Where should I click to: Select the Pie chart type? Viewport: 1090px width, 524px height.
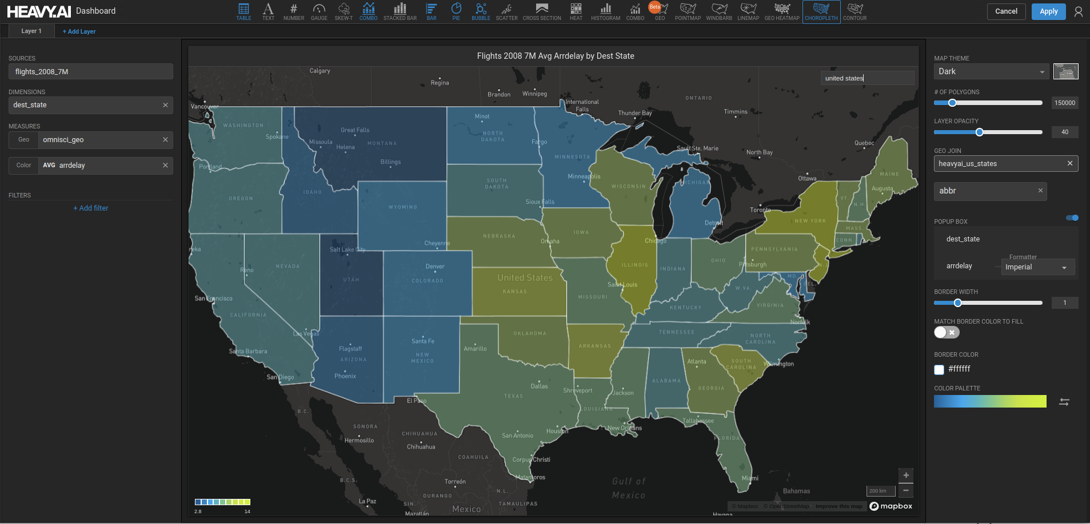(x=456, y=11)
